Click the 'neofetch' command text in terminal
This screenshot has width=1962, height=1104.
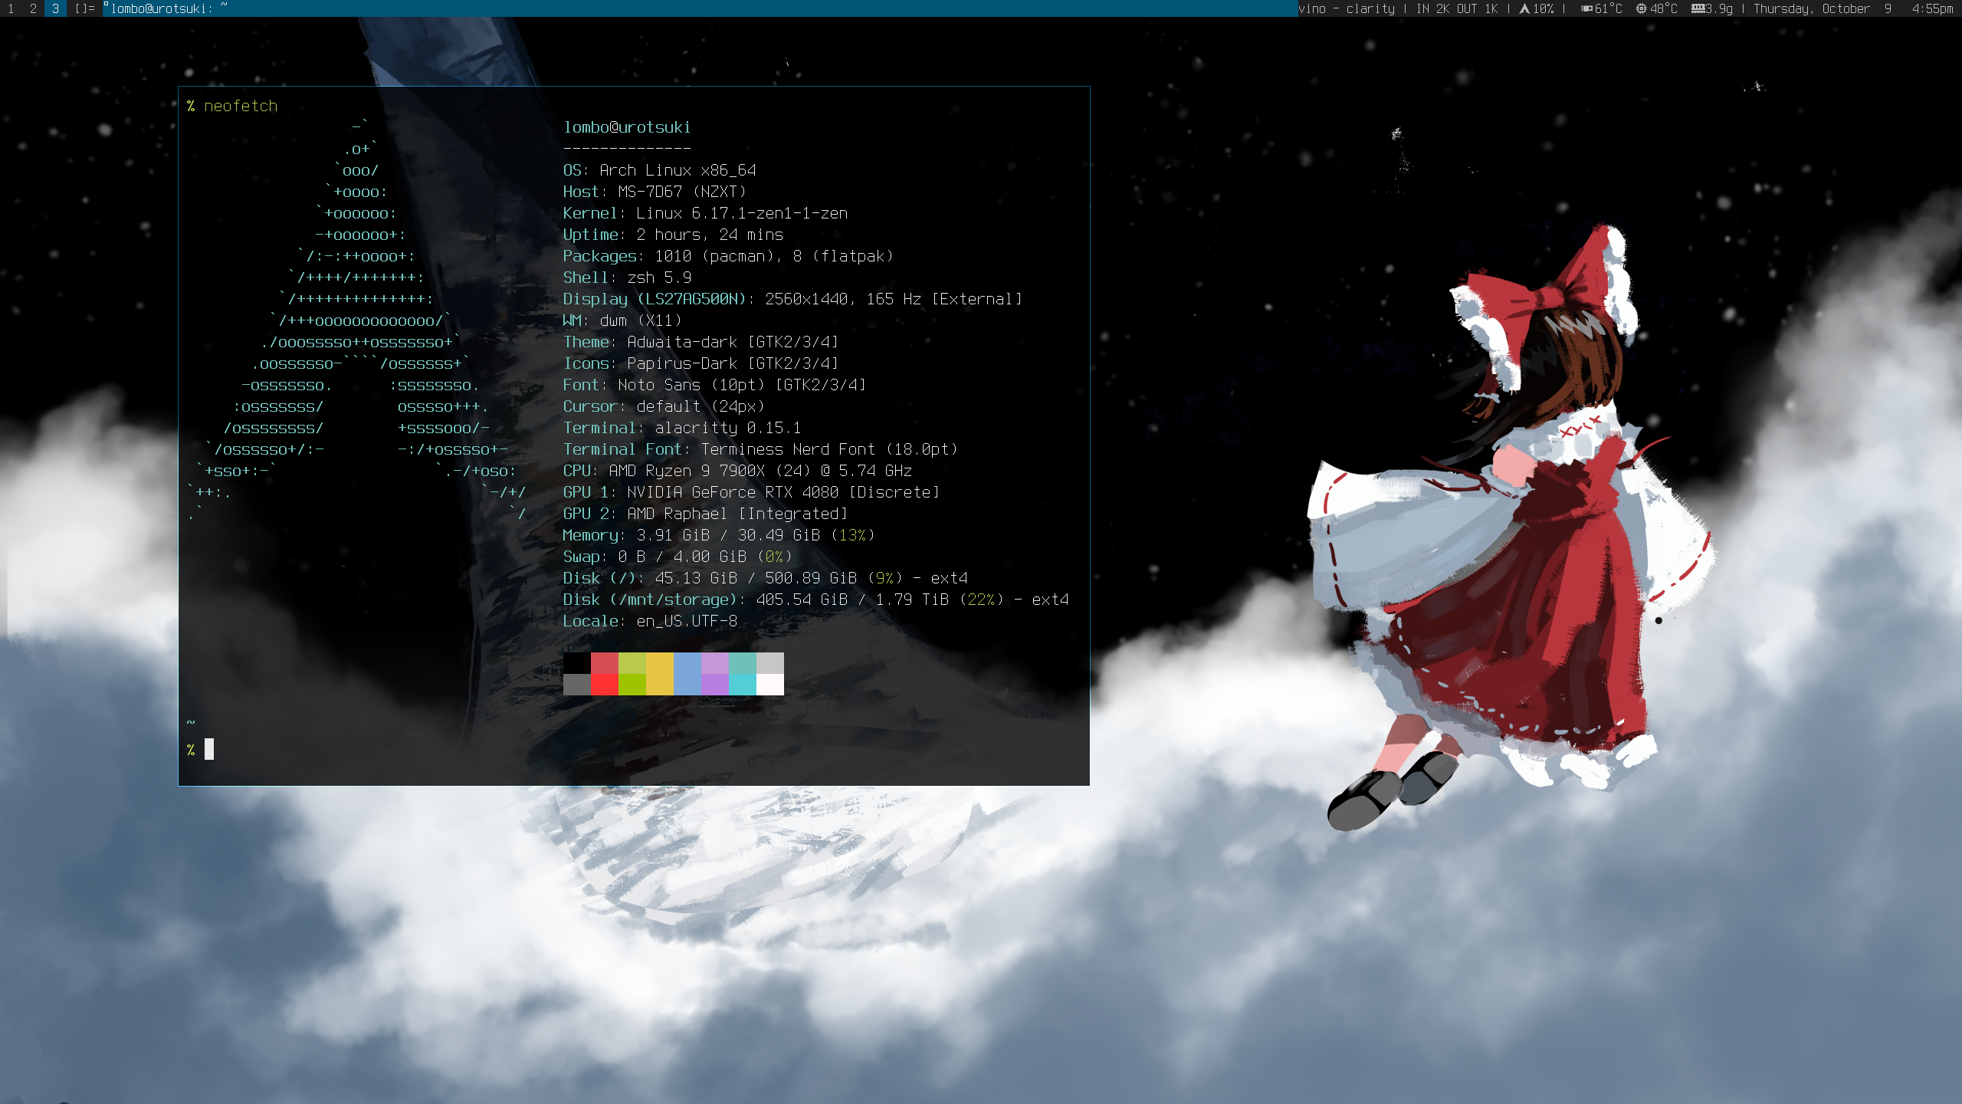coord(241,106)
